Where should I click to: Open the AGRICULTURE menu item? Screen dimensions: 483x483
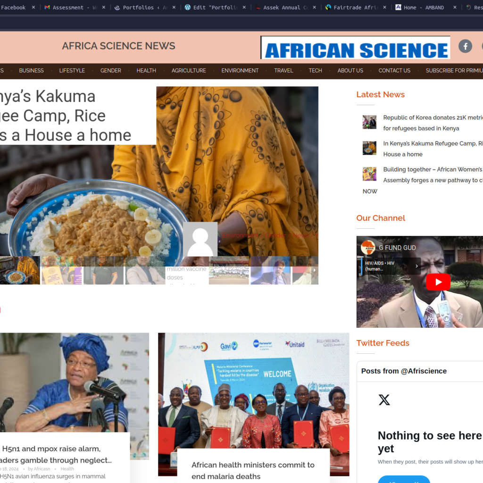tap(189, 71)
